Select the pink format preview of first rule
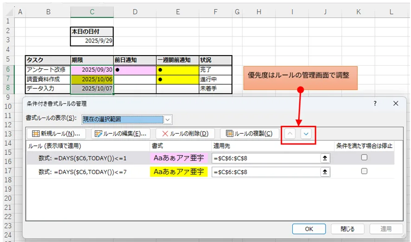The height and width of the screenshot is (242, 411). (179, 158)
